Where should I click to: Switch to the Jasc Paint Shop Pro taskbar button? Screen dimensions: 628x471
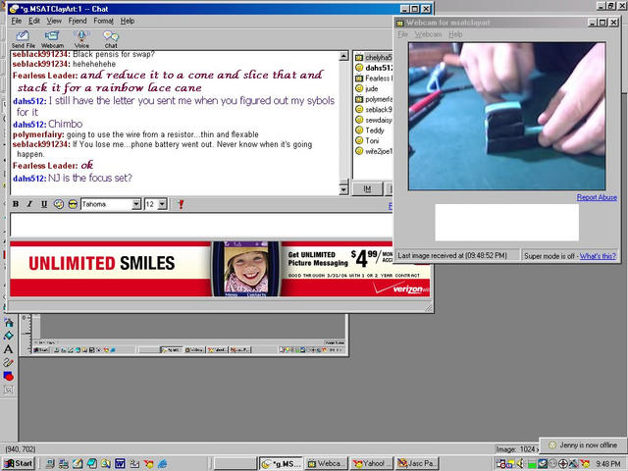(416, 464)
